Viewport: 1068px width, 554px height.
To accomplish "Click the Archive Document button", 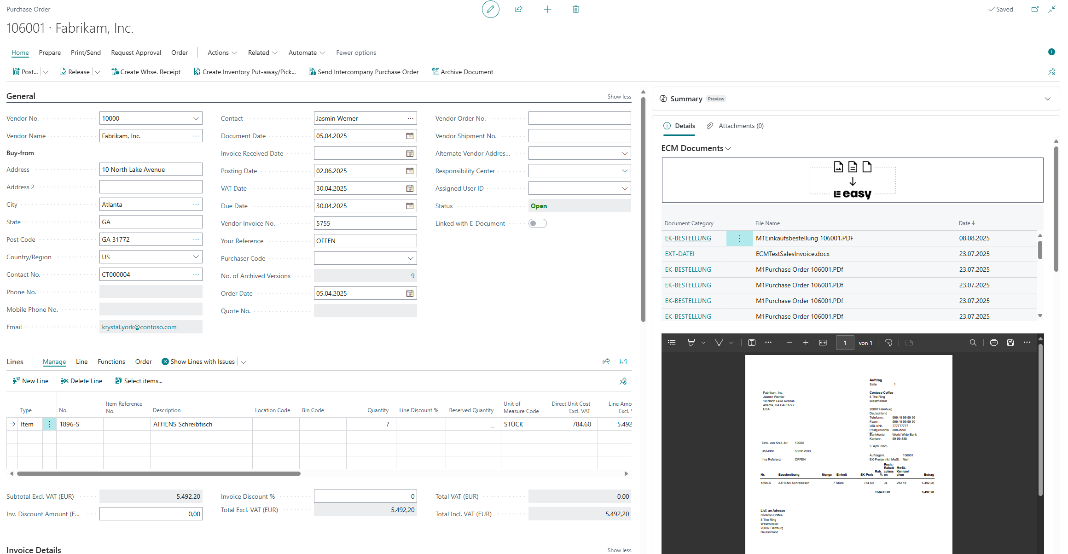I will coord(462,72).
